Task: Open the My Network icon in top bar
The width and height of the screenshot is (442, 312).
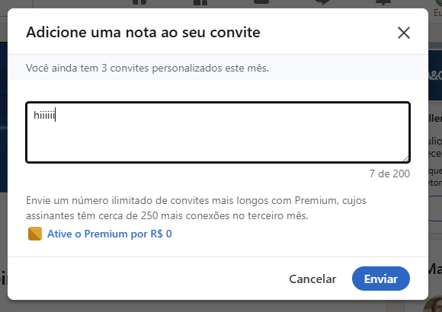Action: pos(200,2)
